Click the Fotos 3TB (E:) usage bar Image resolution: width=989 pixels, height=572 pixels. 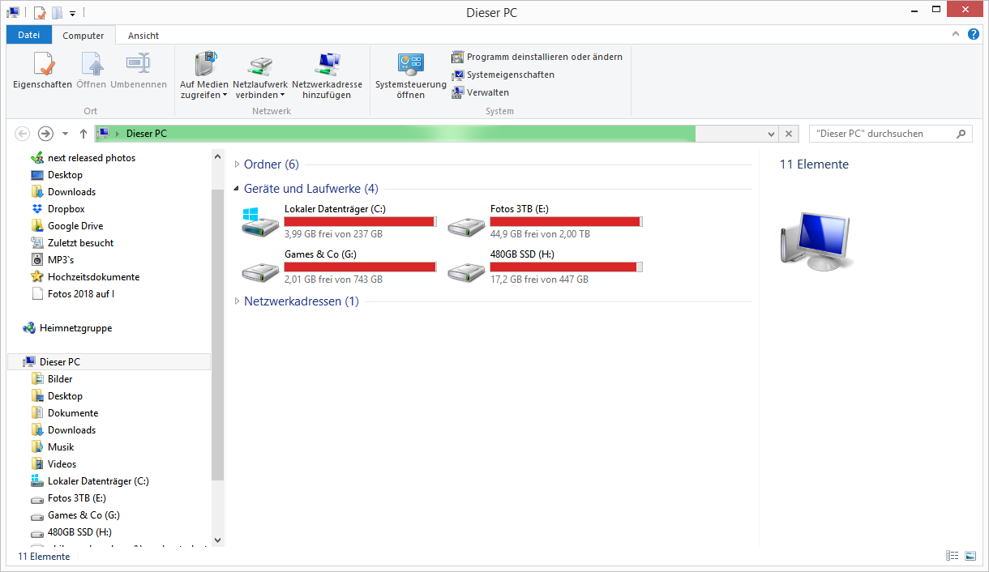point(567,221)
